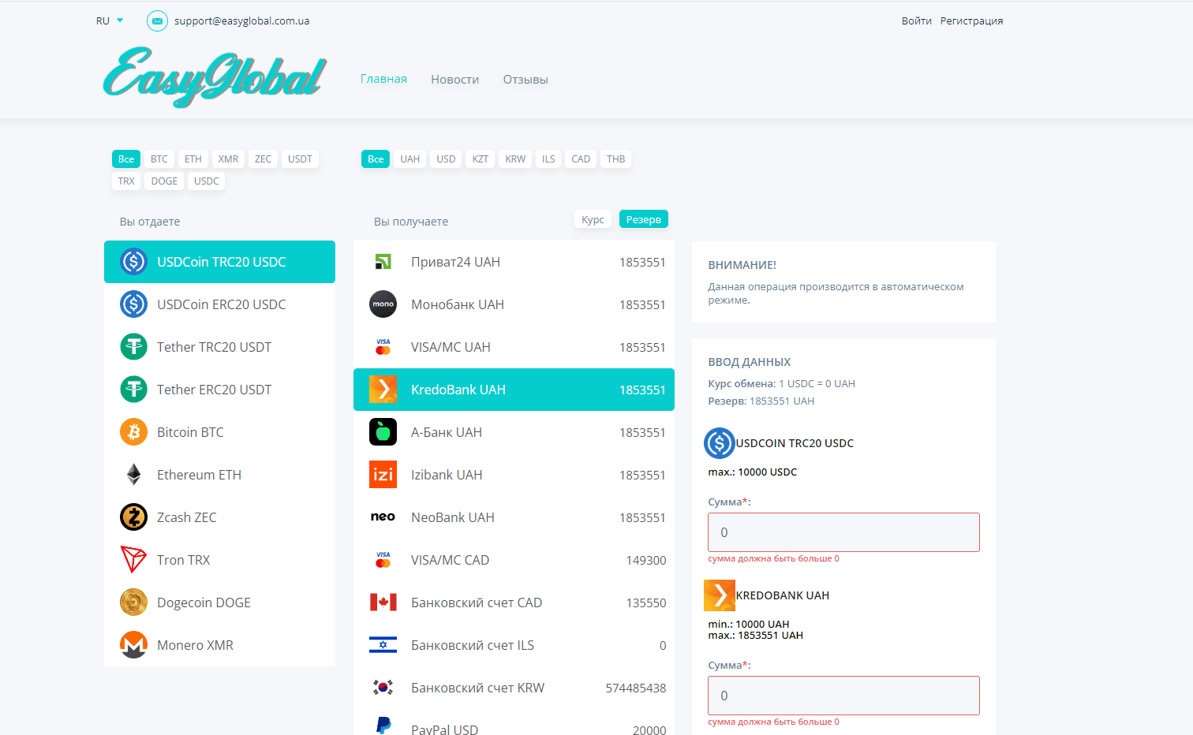
Task: Filter receive currencies by USD
Action: (x=446, y=159)
